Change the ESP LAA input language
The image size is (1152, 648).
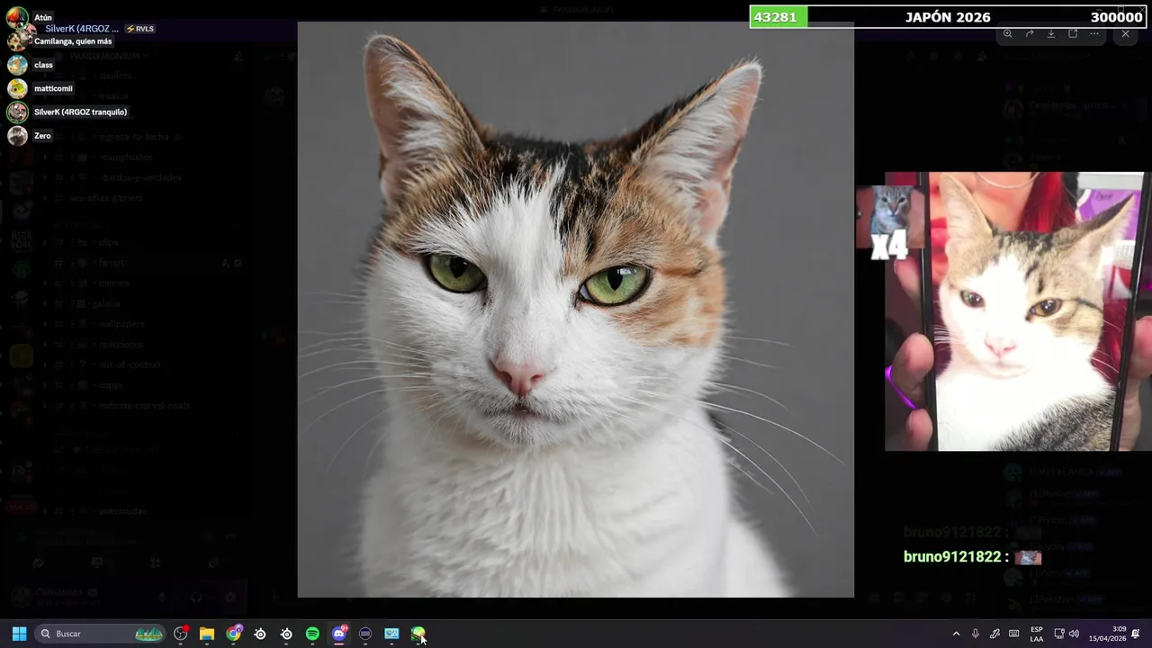coord(1037,634)
